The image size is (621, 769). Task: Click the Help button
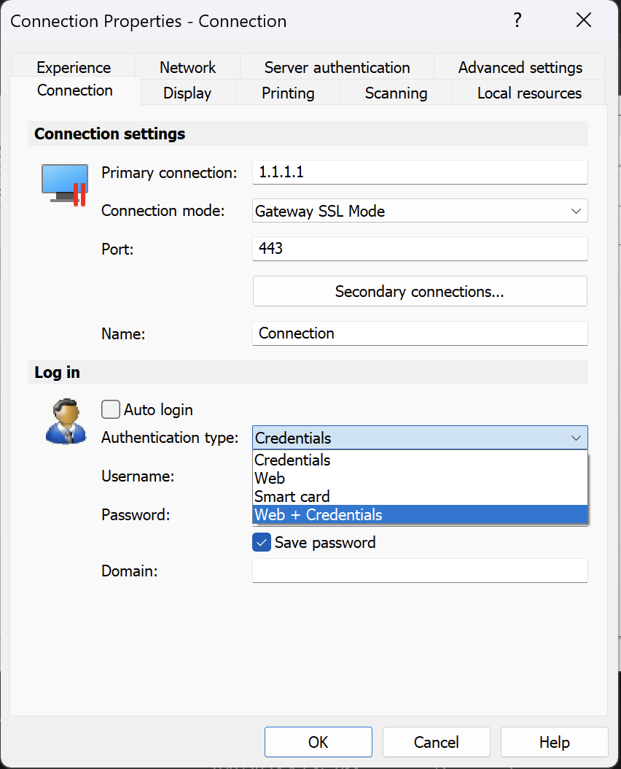click(554, 742)
